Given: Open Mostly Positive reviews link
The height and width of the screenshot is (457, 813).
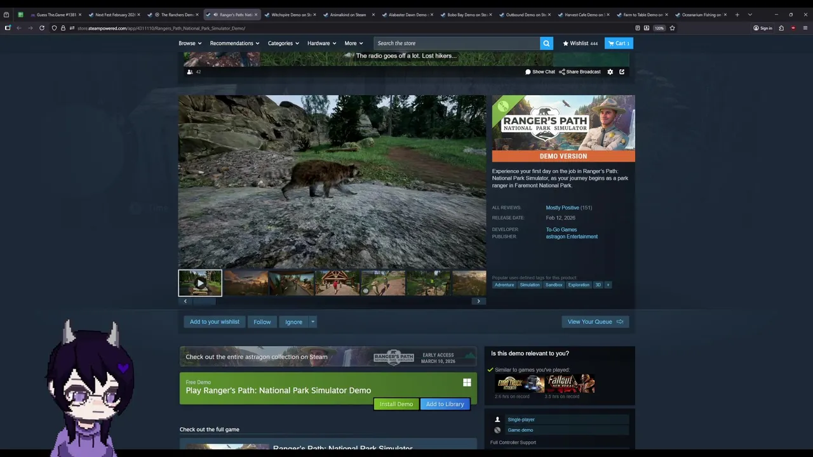Looking at the screenshot, I should 563,208.
